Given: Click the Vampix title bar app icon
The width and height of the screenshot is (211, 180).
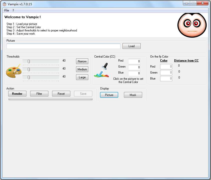Looking at the screenshot, I should click(x=4, y=4).
